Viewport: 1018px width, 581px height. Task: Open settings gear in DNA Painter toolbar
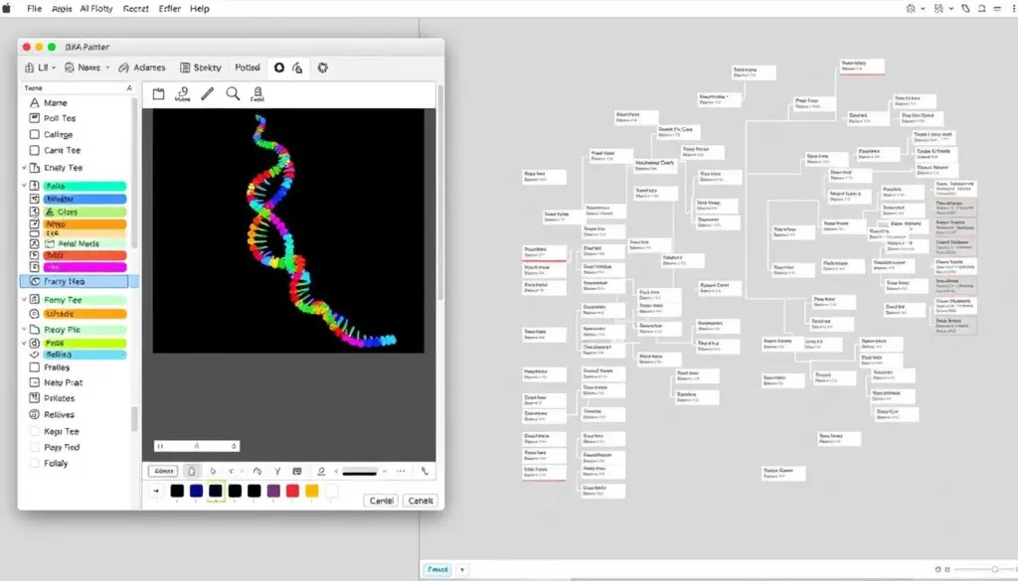pyautogui.click(x=323, y=68)
